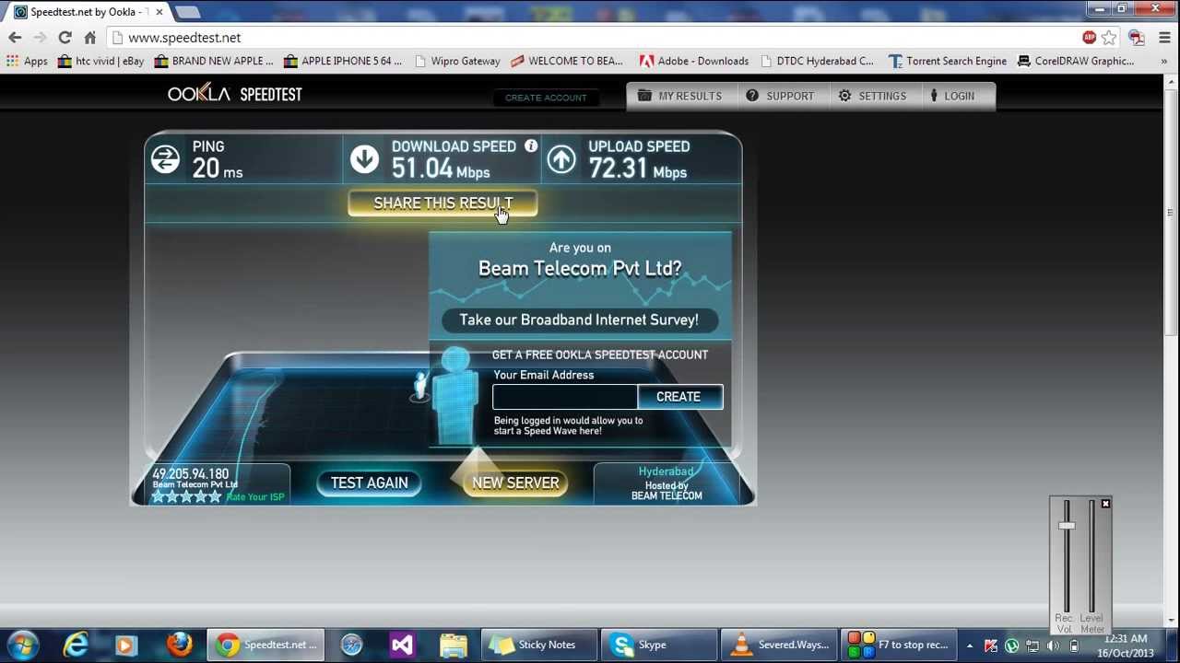Click the TEST AGAIN button
The height and width of the screenshot is (663, 1180).
pos(369,483)
